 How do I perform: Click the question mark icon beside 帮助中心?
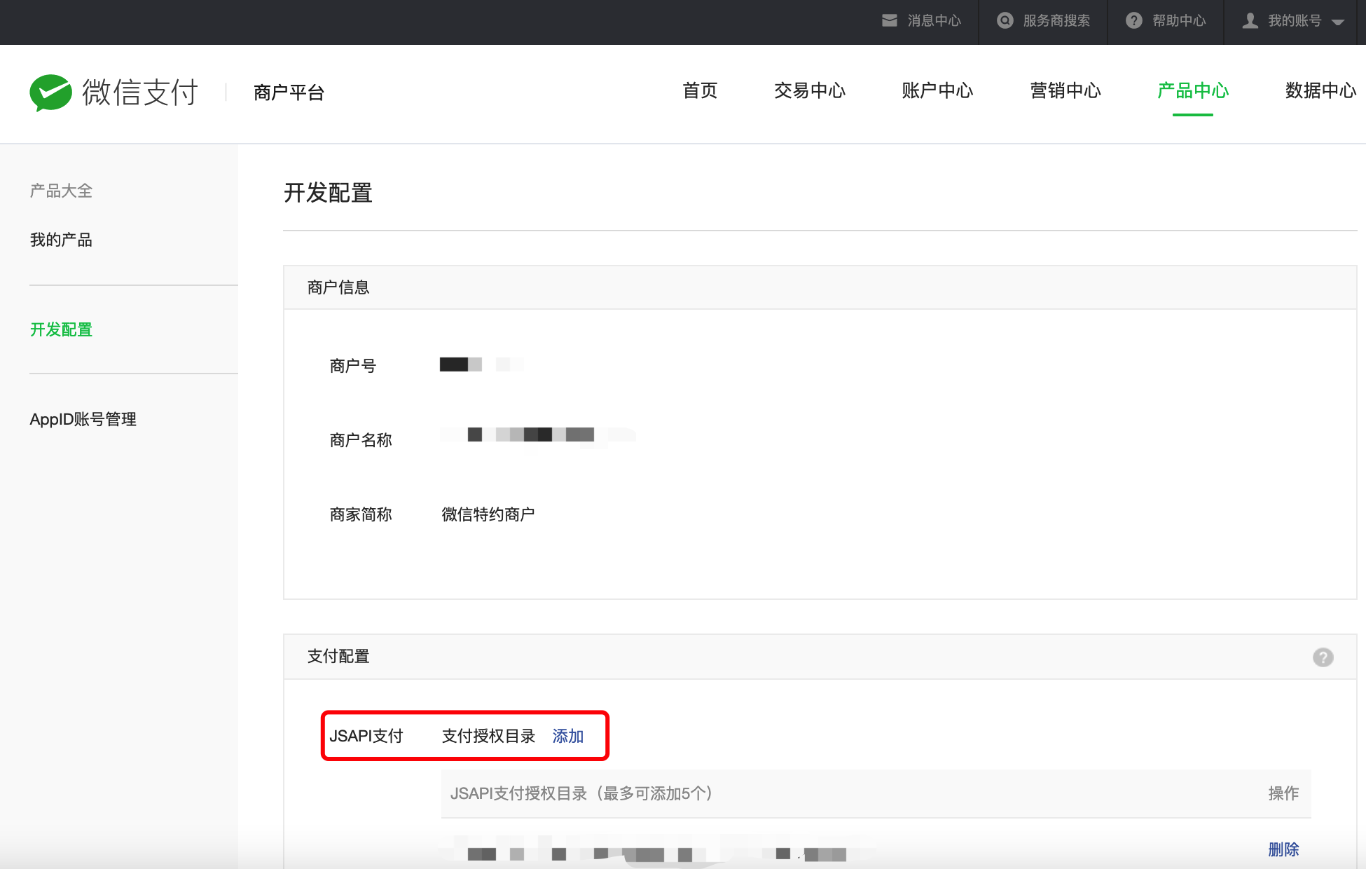[1134, 20]
